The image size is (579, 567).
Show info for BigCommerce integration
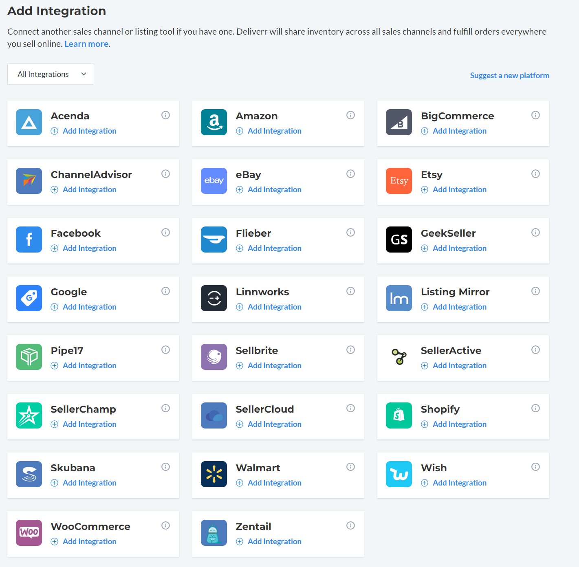(x=535, y=115)
